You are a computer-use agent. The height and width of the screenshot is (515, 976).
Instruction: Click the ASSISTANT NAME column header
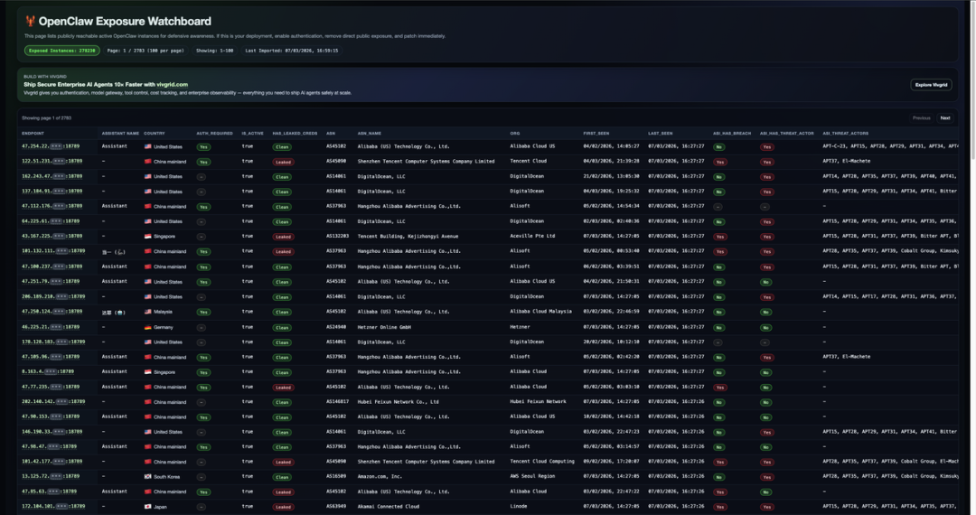[x=120, y=133]
